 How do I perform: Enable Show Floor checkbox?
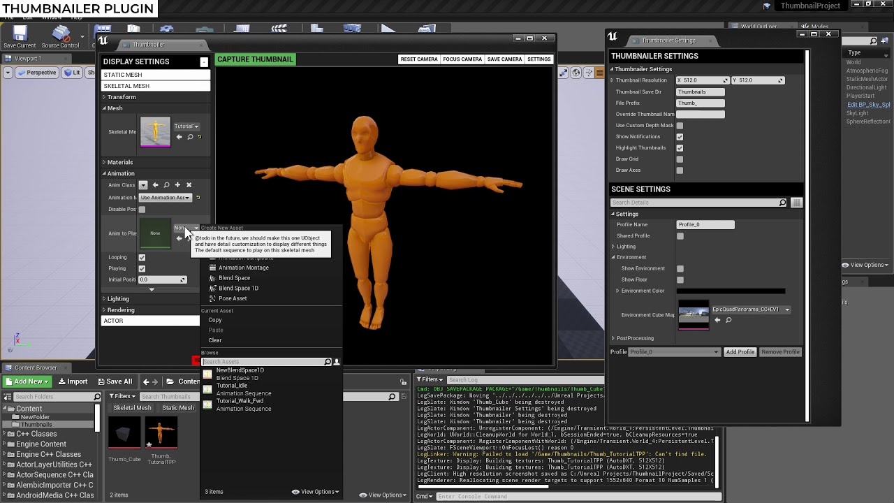[x=680, y=279]
